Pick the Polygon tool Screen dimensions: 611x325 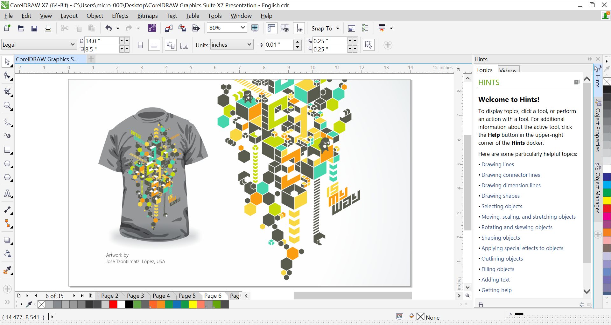pyautogui.click(x=7, y=178)
